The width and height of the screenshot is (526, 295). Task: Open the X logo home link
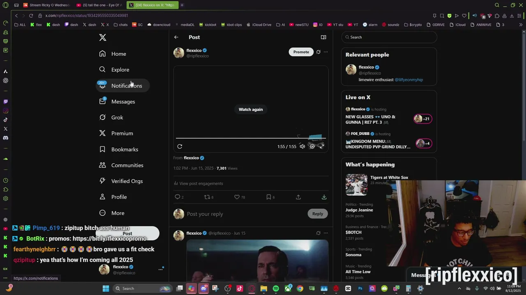103,38
